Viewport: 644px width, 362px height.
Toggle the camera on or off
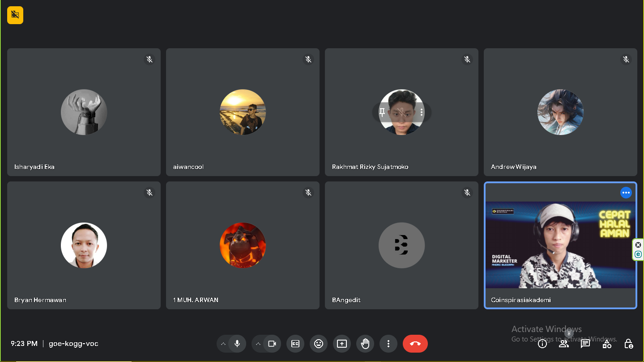272,344
